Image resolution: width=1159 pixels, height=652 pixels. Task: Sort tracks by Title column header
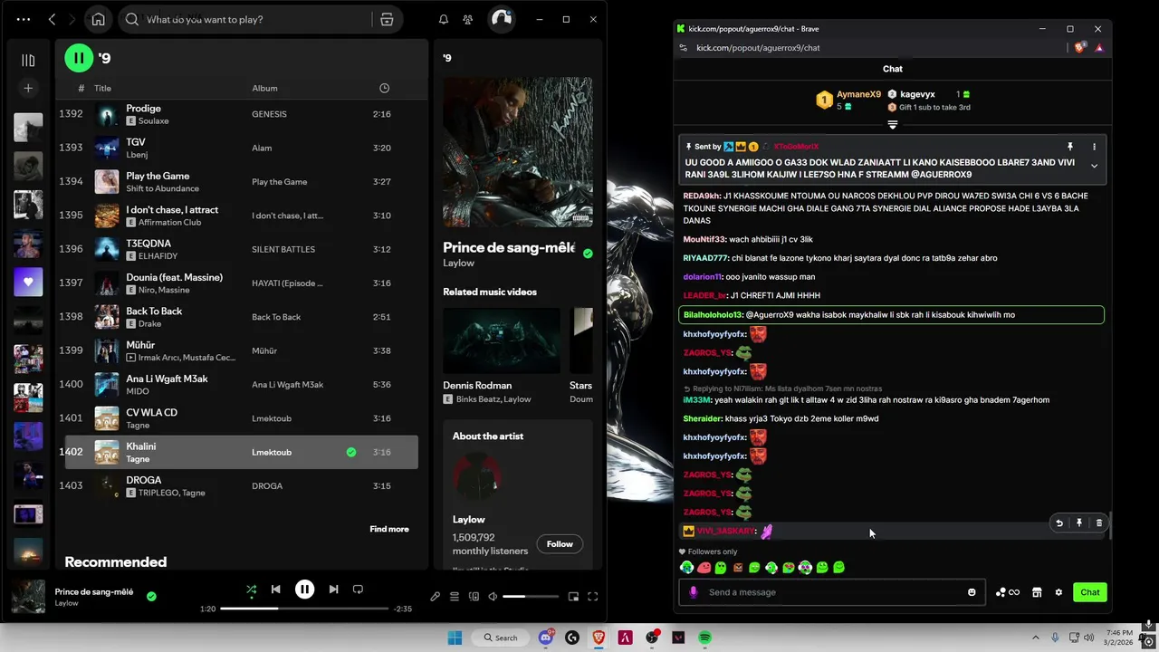click(x=102, y=88)
